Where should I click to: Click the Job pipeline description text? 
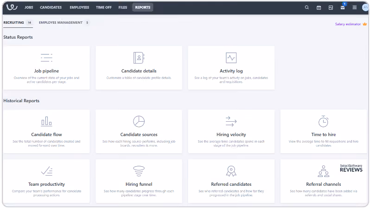pyautogui.click(x=46, y=80)
